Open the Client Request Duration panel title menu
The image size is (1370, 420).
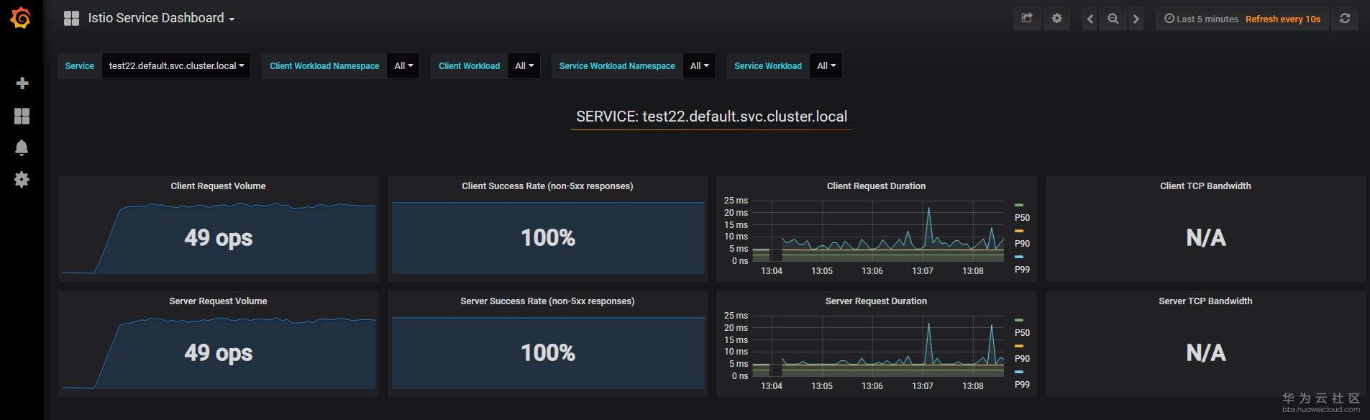click(876, 186)
